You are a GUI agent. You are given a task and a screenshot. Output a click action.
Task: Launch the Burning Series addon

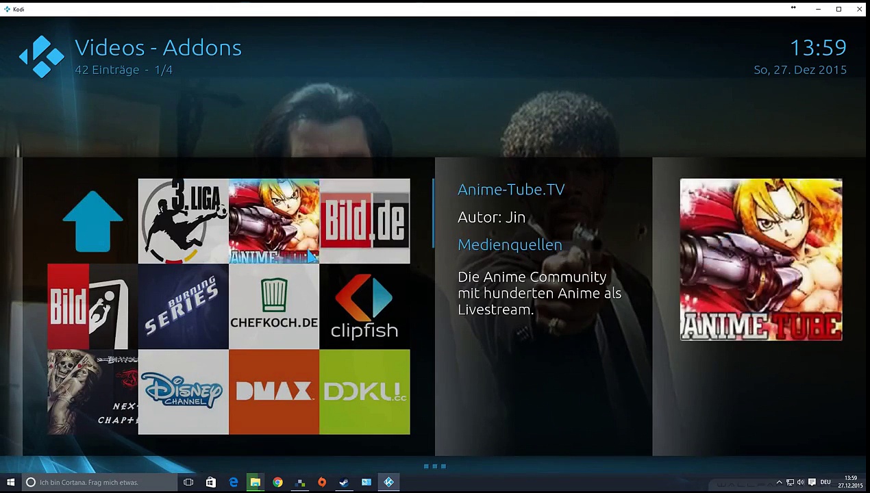point(183,306)
